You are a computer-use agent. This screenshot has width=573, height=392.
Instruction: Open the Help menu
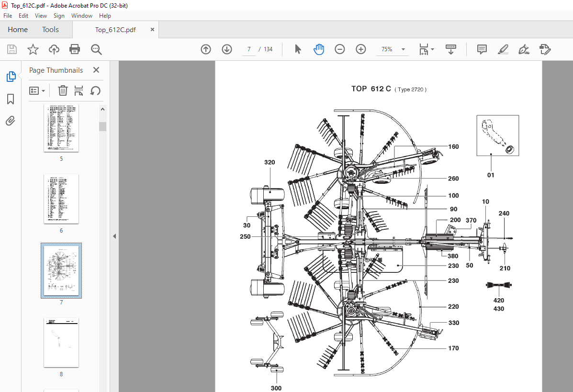click(105, 16)
